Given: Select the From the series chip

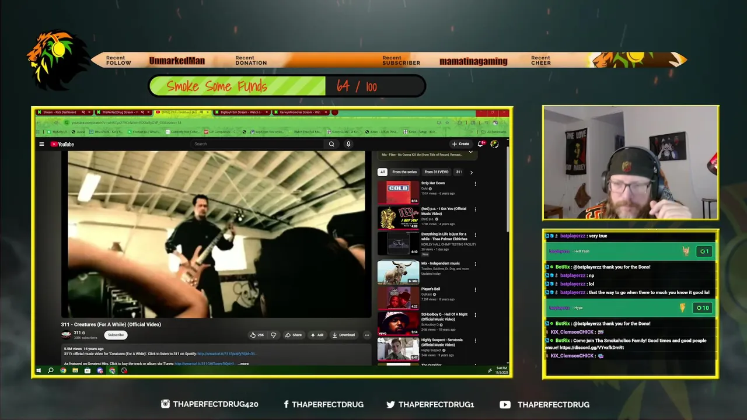Looking at the screenshot, I should pos(404,172).
